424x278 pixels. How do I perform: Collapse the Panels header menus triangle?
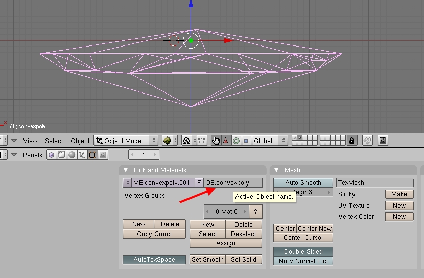pyautogui.click(x=14, y=155)
